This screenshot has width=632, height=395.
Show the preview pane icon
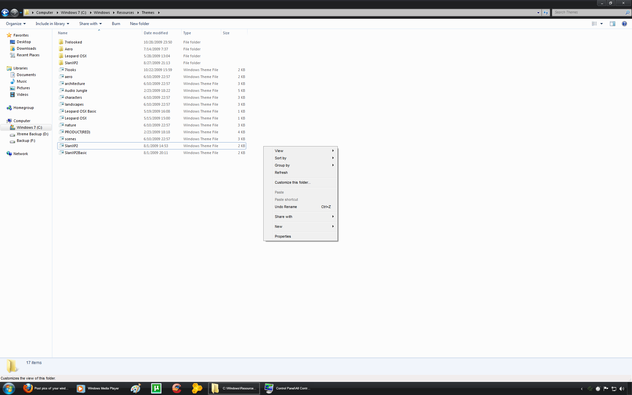pyautogui.click(x=613, y=24)
